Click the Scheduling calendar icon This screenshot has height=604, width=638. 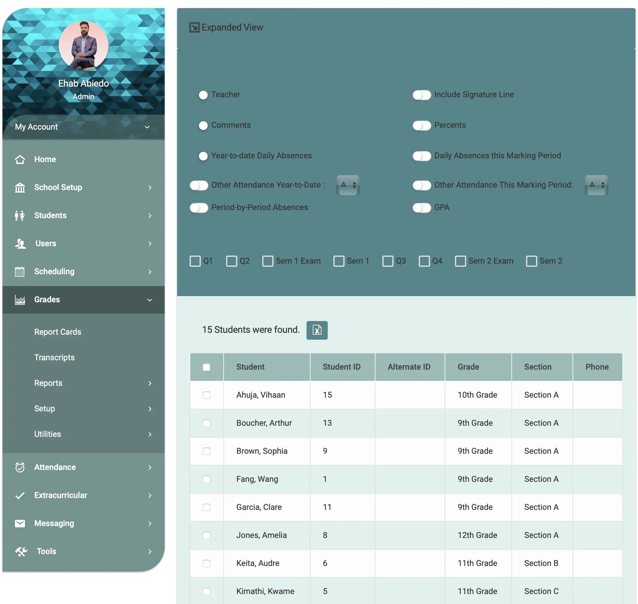pyautogui.click(x=20, y=272)
